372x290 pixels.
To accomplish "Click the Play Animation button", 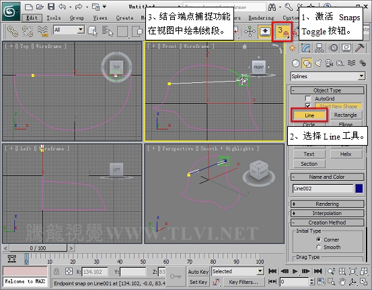I will (x=295, y=271).
